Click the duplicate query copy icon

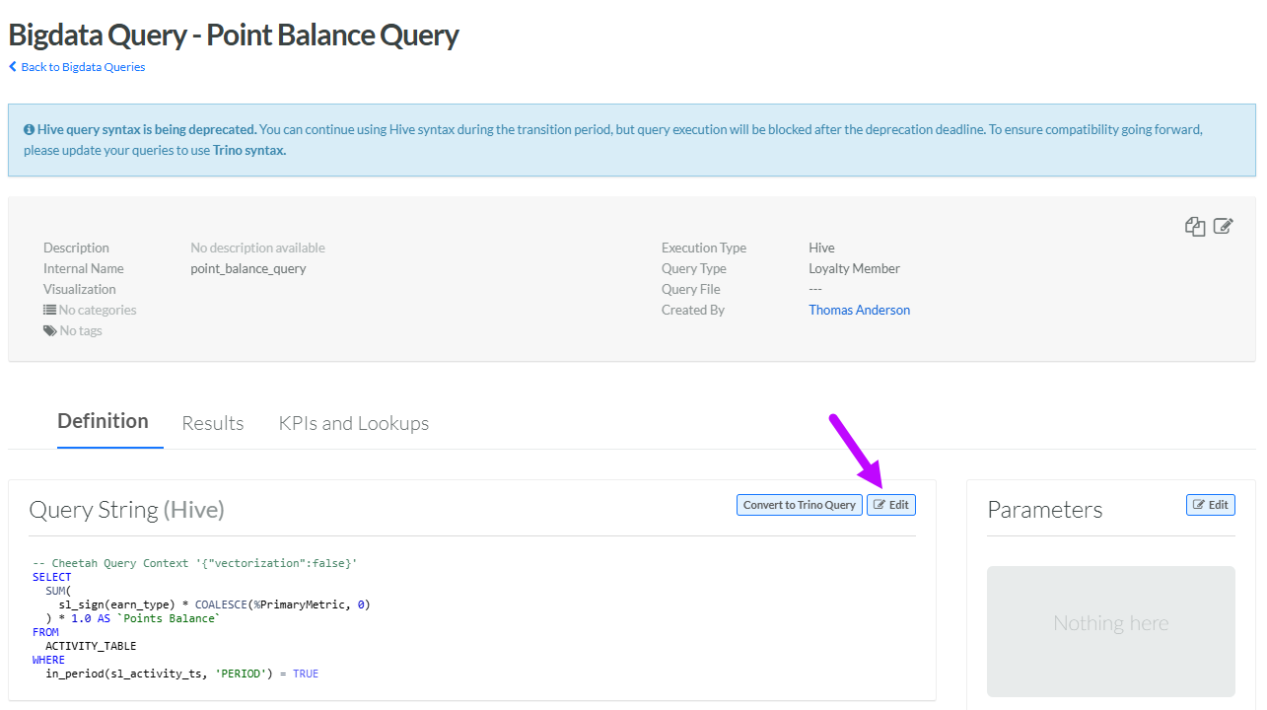(1195, 226)
